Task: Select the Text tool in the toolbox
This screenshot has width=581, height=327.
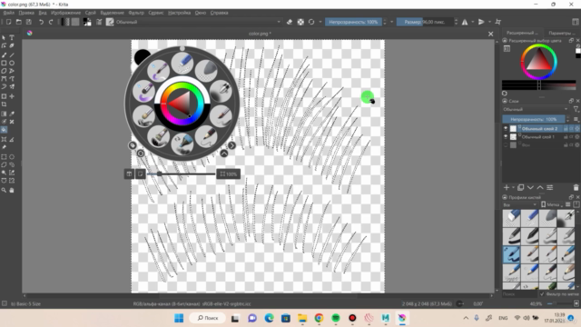Action: coord(12,38)
